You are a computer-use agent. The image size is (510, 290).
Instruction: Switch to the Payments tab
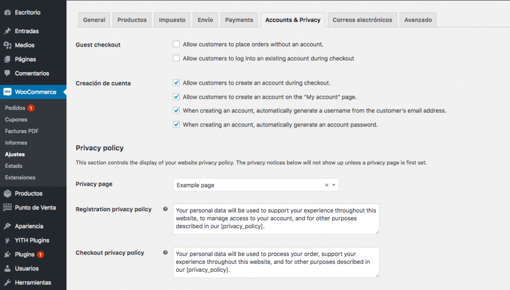239,20
